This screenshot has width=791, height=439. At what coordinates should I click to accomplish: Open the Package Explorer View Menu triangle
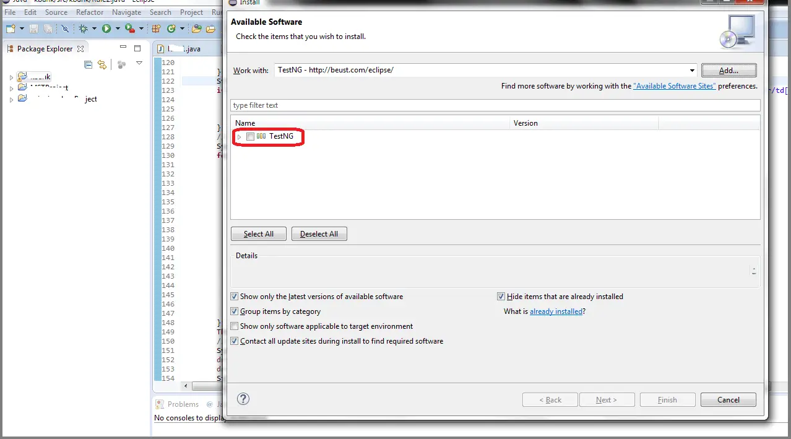point(139,63)
